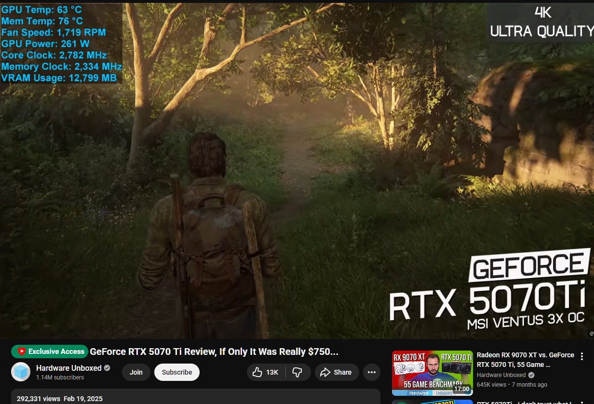The height and width of the screenshot is (404, 594).
Task: Open the more actions ellipsis menu
Action: click(x=371, y=372)
